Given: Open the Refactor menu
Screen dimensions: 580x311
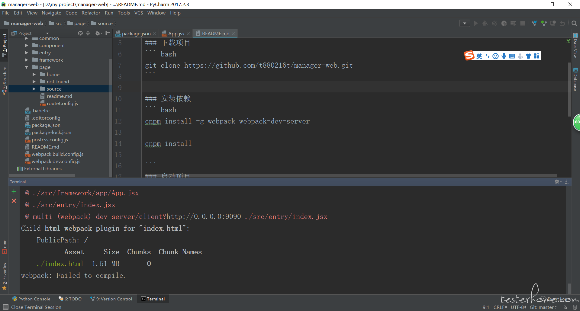Looking at the screenshot, I should [91, 13].
